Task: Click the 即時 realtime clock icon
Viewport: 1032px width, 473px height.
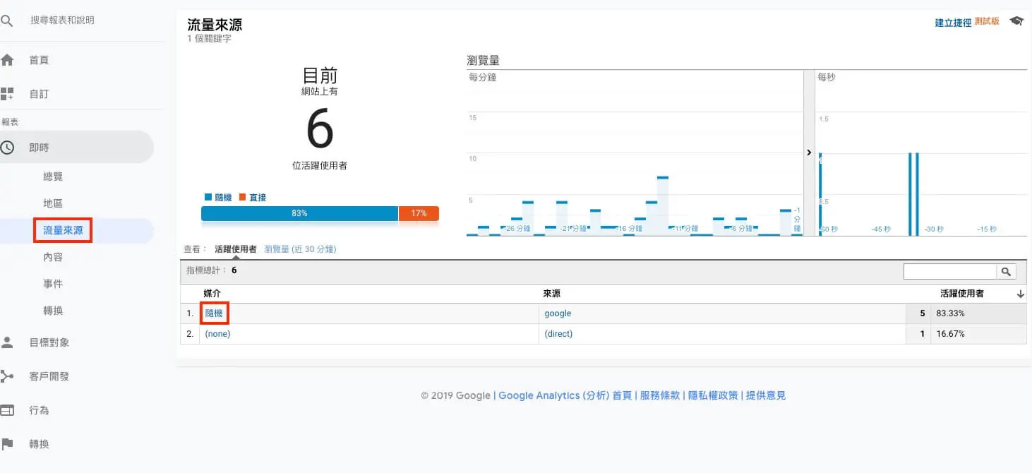Action: pyautogui.click(x=7, y=148)
